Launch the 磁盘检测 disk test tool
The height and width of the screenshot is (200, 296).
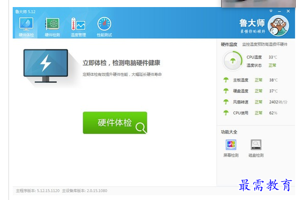click(x=256, y=148)
